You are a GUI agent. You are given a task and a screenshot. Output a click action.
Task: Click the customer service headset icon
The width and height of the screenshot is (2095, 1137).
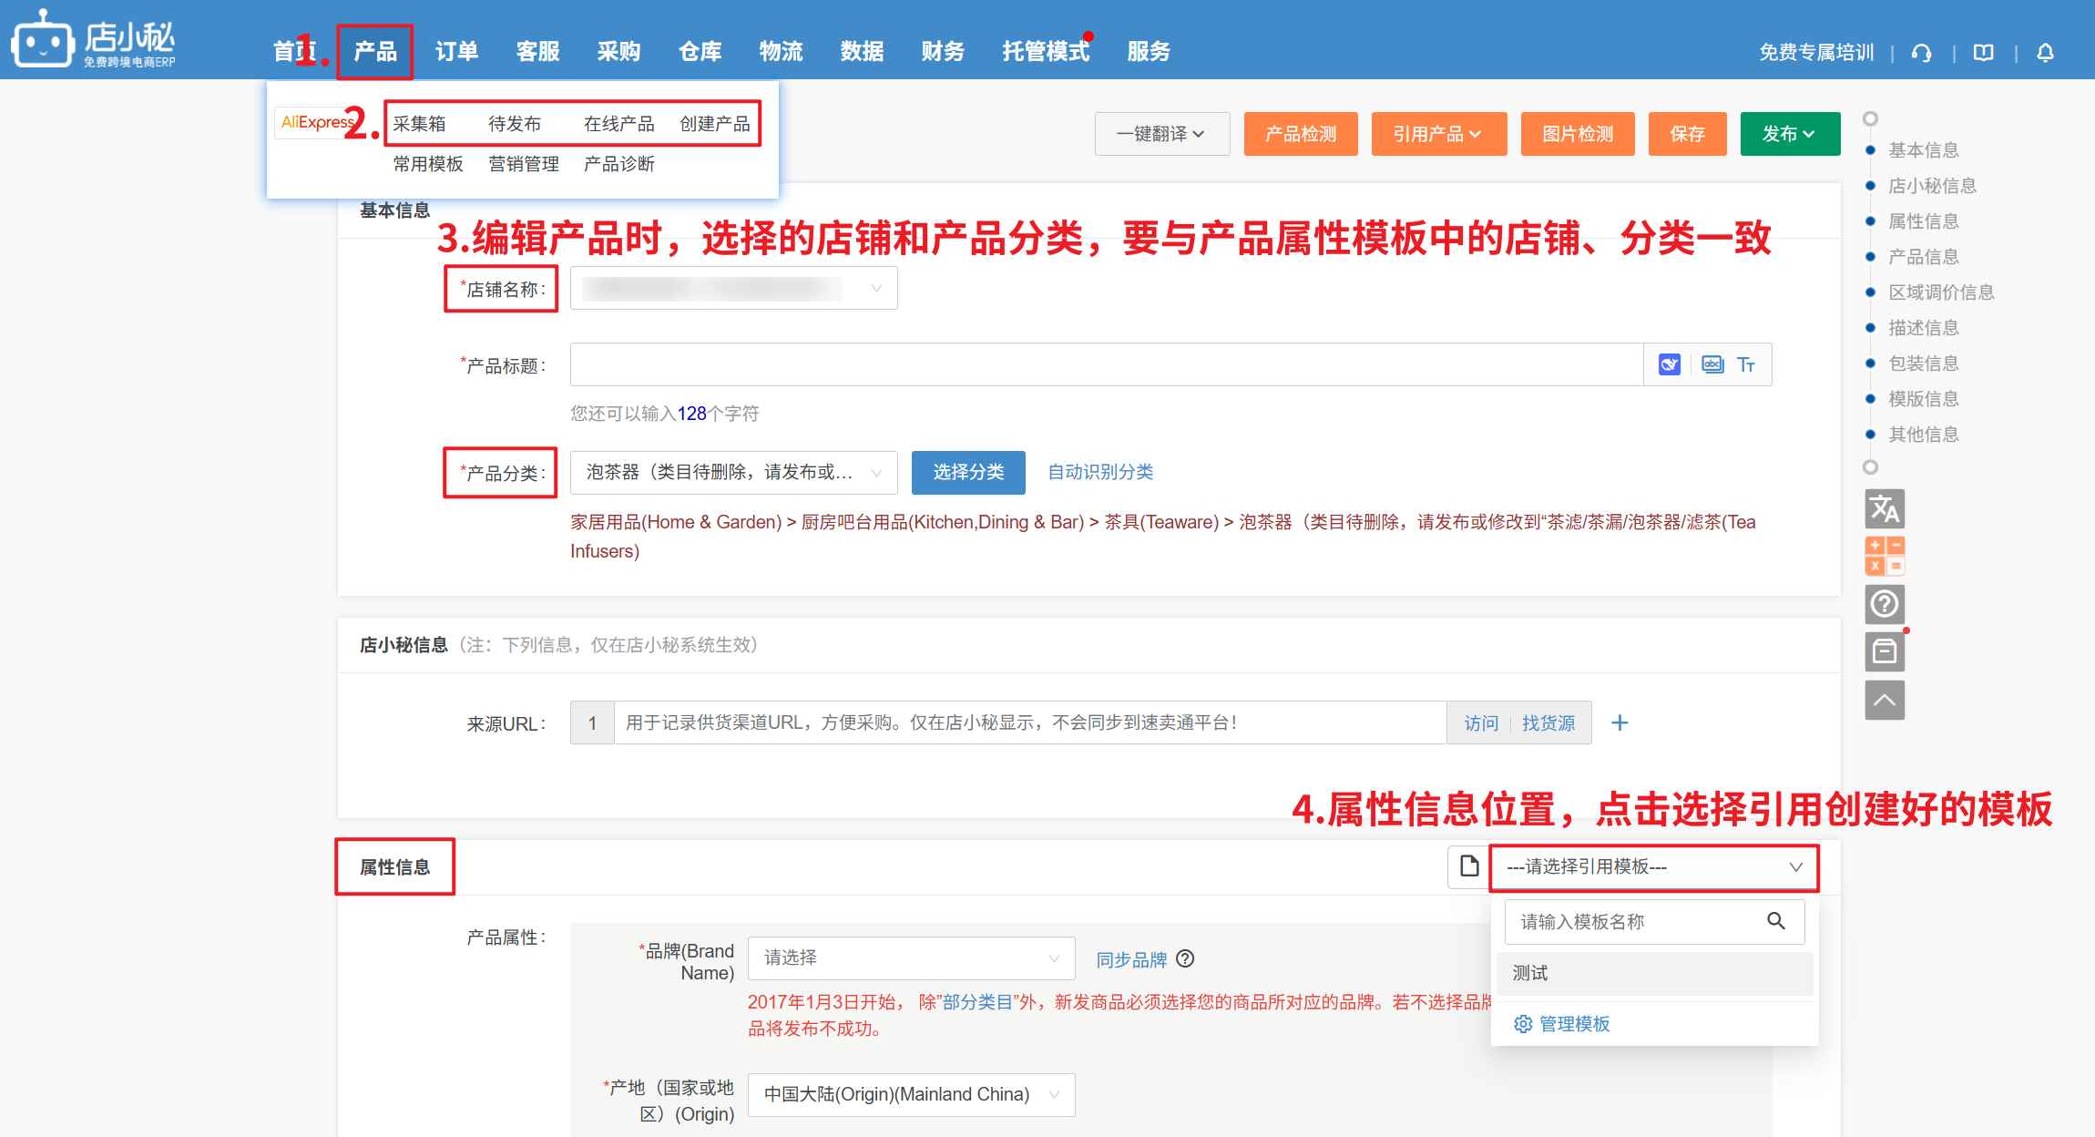(1922, 53)
